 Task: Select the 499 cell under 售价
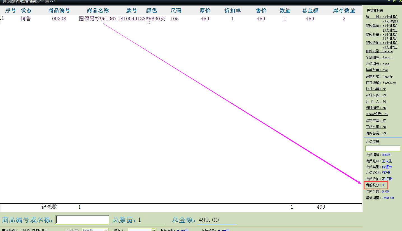coord(261,19)
